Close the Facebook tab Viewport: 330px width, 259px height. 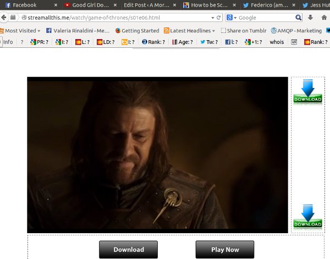point(56,5)
